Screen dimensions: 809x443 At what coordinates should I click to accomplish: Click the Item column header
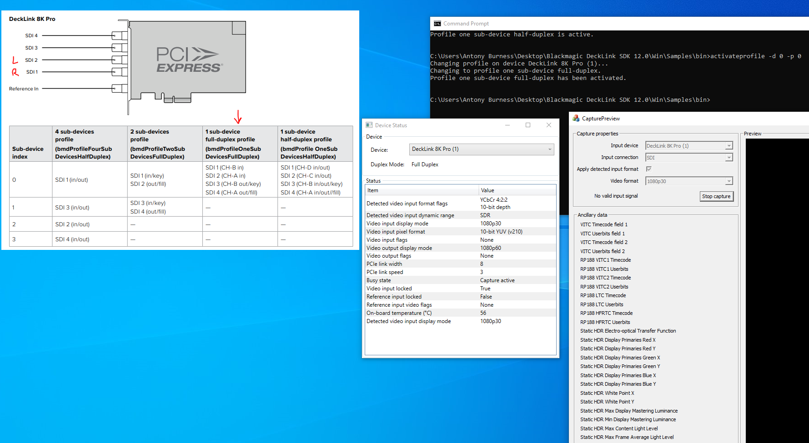coord(422,190)
